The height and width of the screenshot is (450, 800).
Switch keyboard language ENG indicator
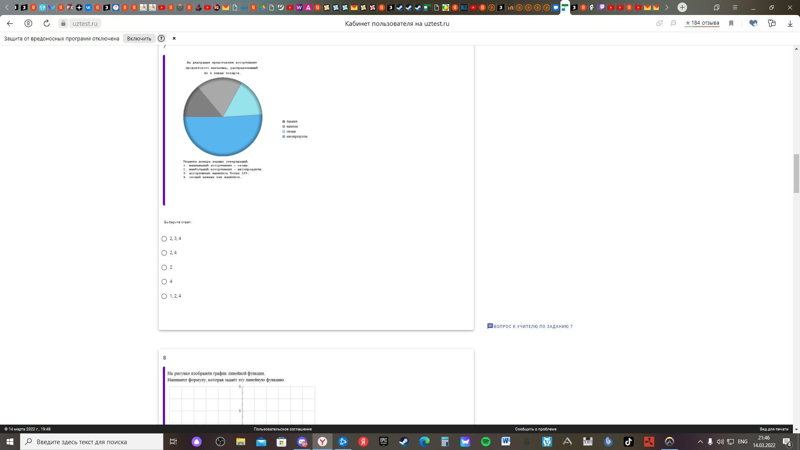click(x=742, y=442)
